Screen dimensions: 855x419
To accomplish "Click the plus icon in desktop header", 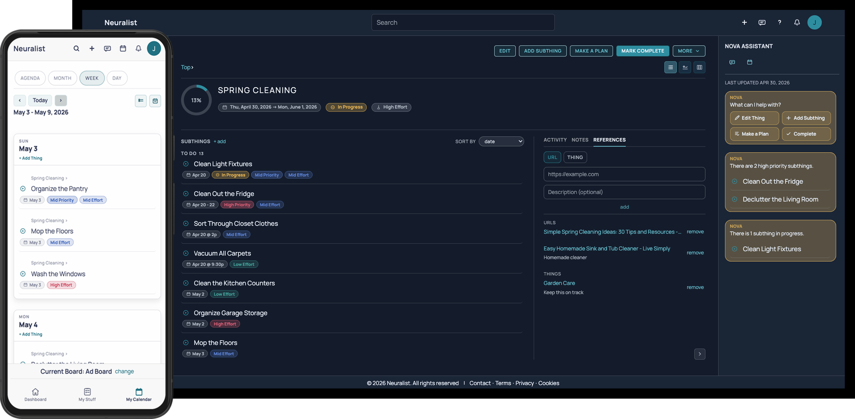I will coord(744,22).
